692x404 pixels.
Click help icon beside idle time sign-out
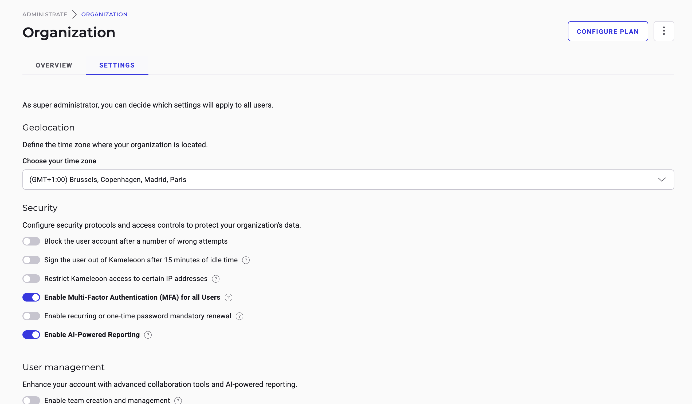pos(246,260)
